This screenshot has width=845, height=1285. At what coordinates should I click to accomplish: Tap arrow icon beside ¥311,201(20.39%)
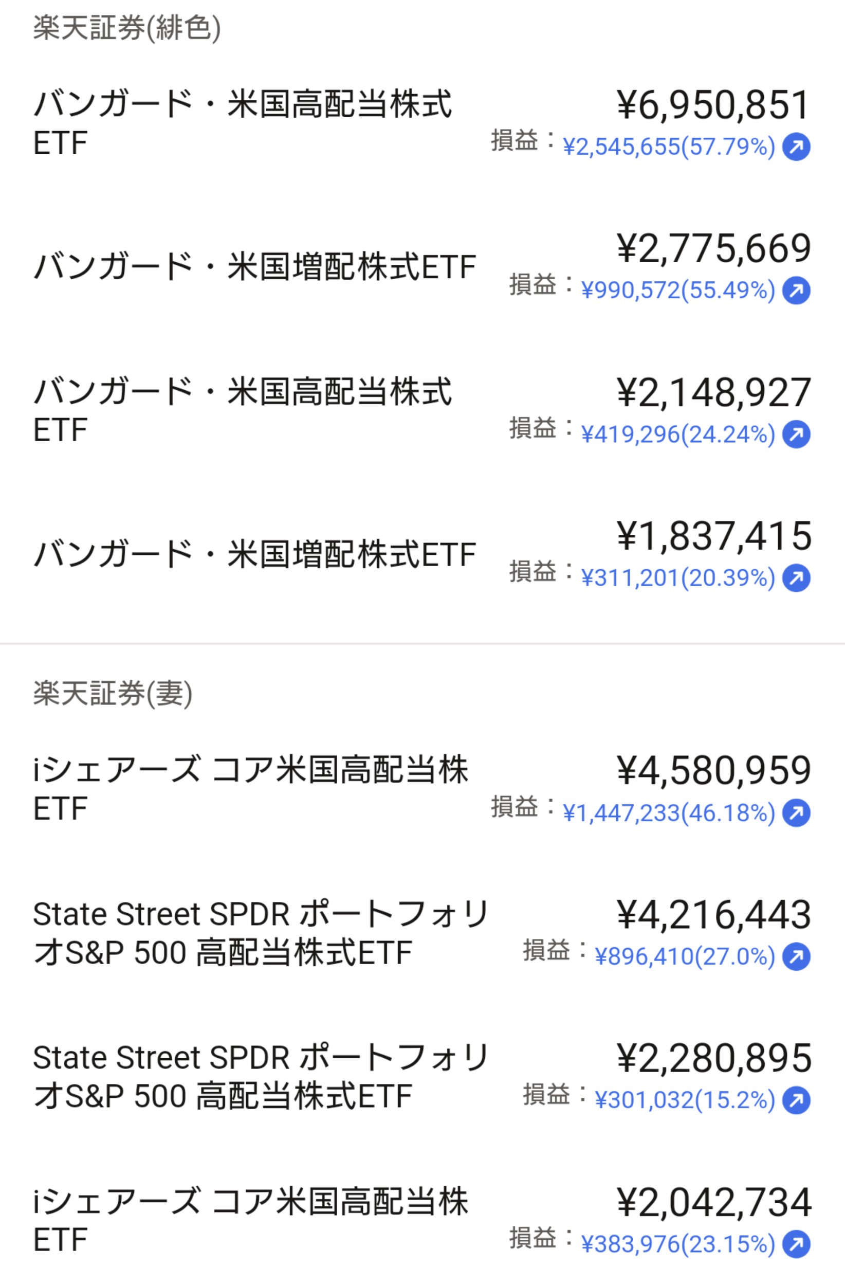[797, 578]
